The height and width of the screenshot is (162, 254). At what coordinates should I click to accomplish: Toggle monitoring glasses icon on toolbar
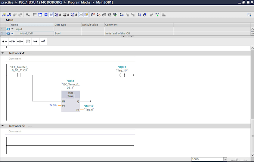point(157,15)
